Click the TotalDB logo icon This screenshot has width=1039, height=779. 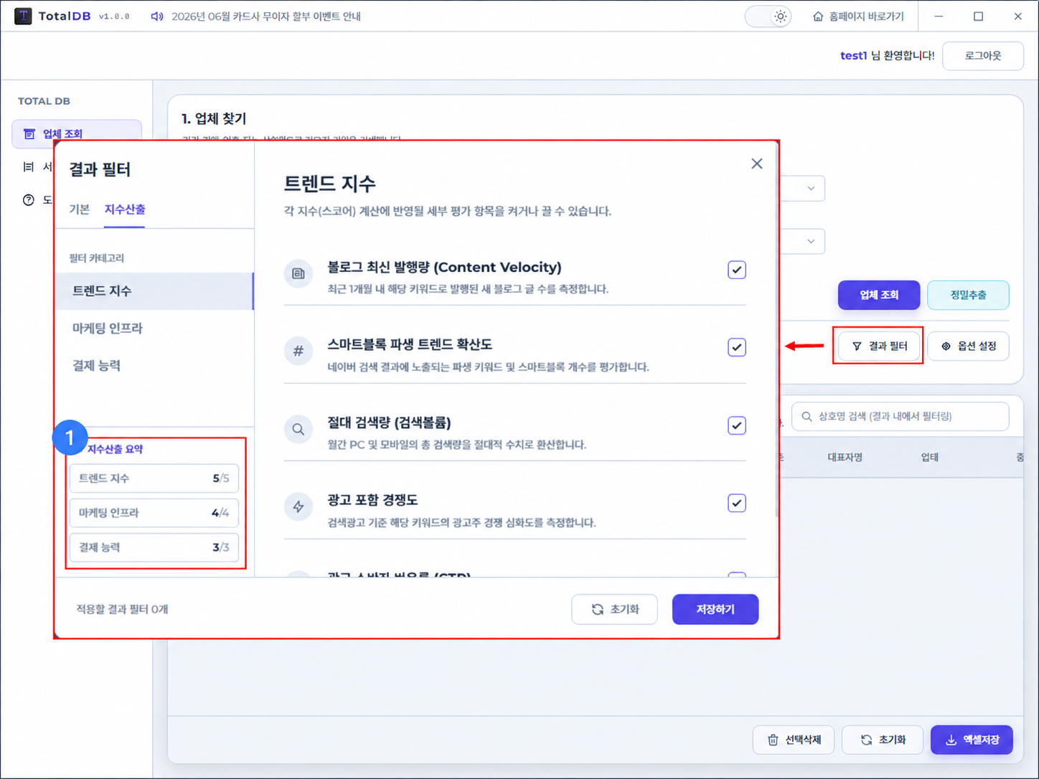coord(23,16)
